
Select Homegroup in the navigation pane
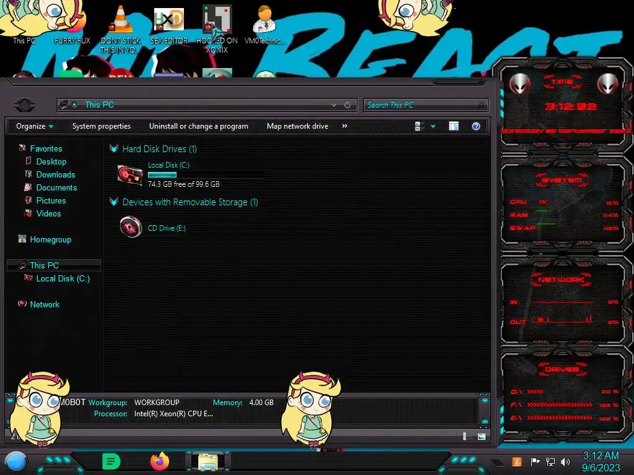click(x=51, y=239)
